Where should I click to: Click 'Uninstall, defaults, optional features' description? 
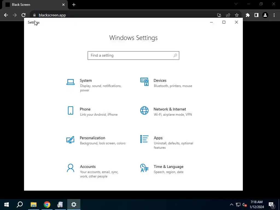tap(174, 145)
